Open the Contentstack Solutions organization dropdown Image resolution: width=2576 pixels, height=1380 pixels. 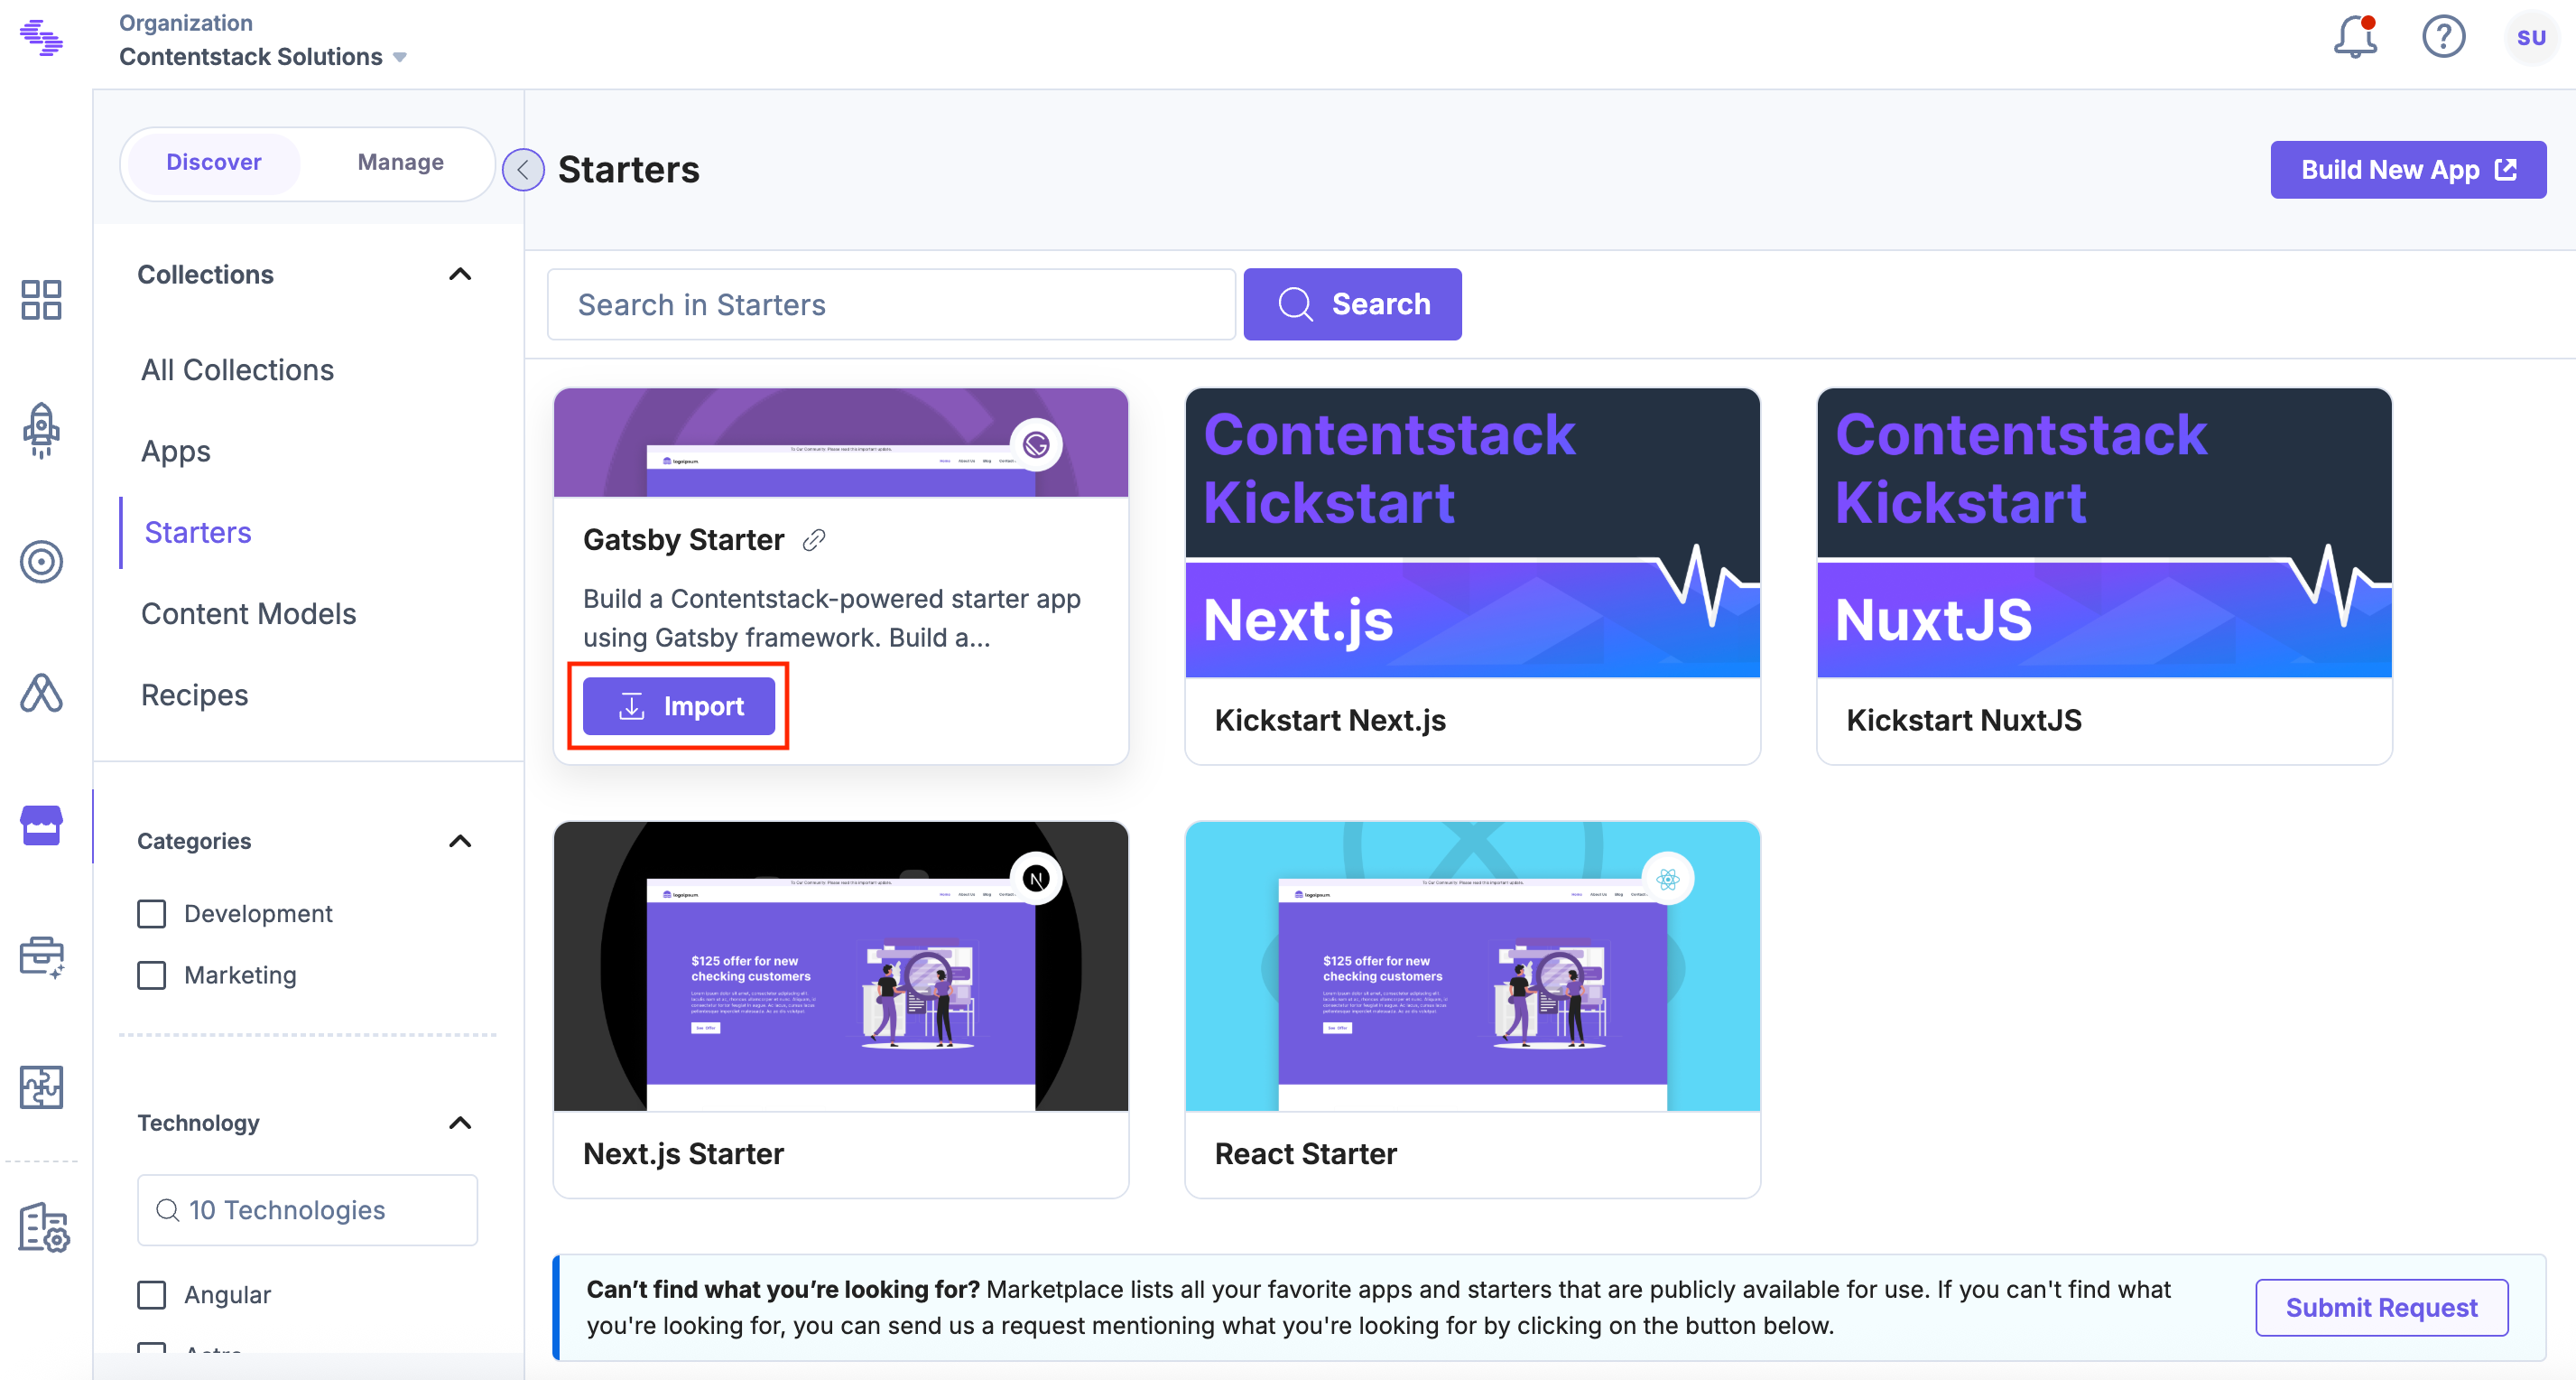pos(263,56)
